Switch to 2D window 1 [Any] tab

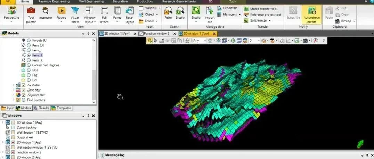(x=118, y=34)
